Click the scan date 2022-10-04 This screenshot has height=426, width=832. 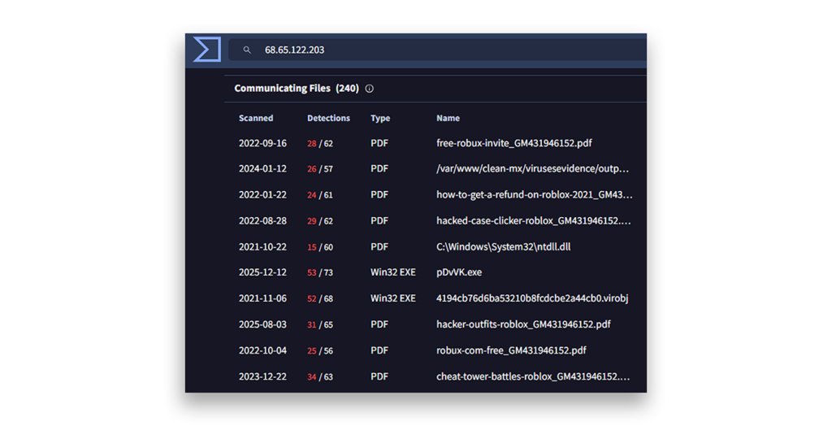[262, 350]
